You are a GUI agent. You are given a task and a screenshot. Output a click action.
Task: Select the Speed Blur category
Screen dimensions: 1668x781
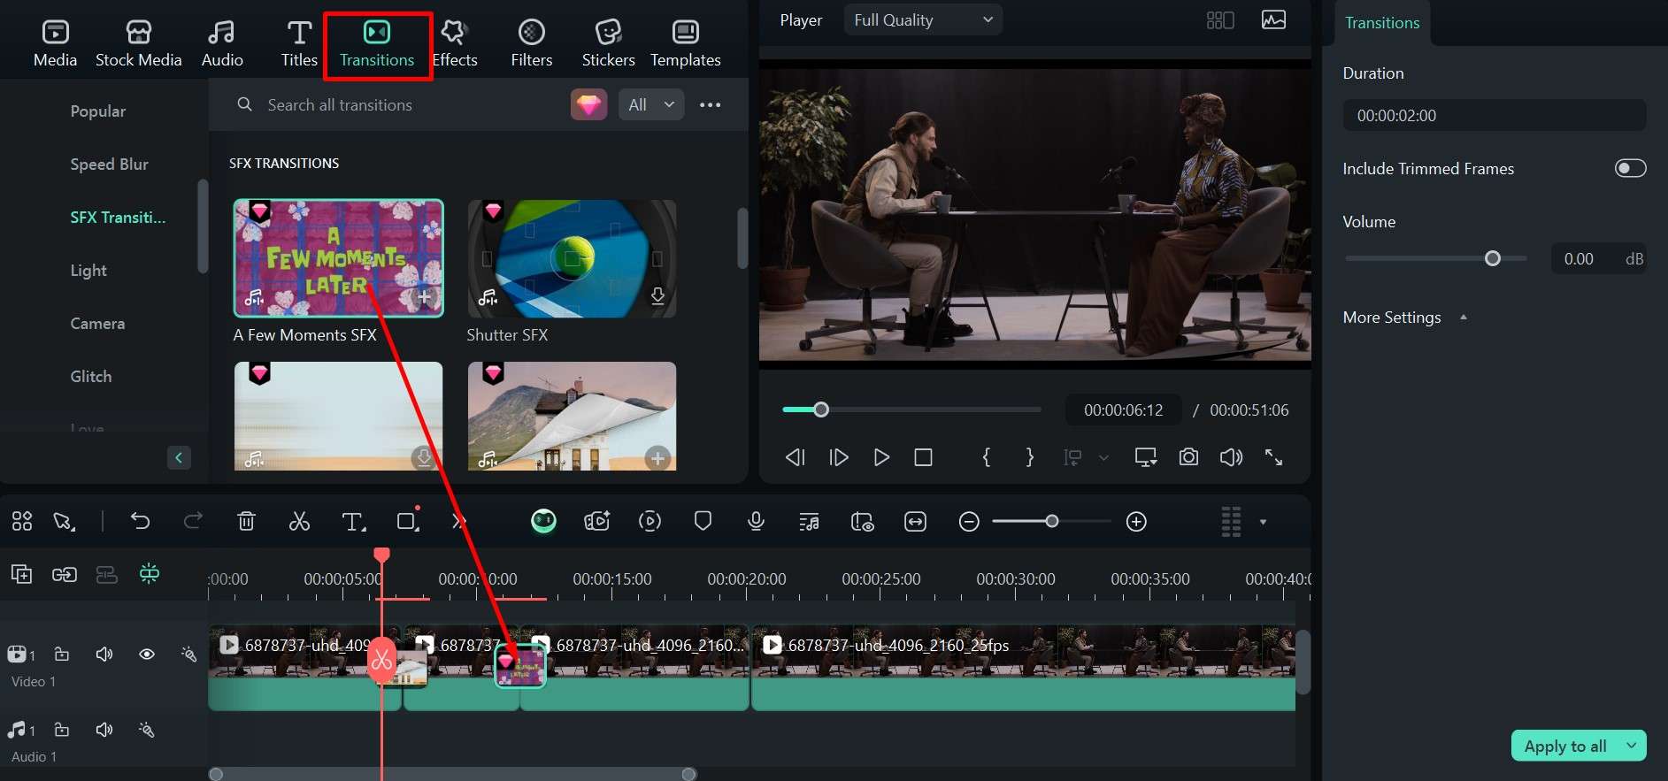109,164
